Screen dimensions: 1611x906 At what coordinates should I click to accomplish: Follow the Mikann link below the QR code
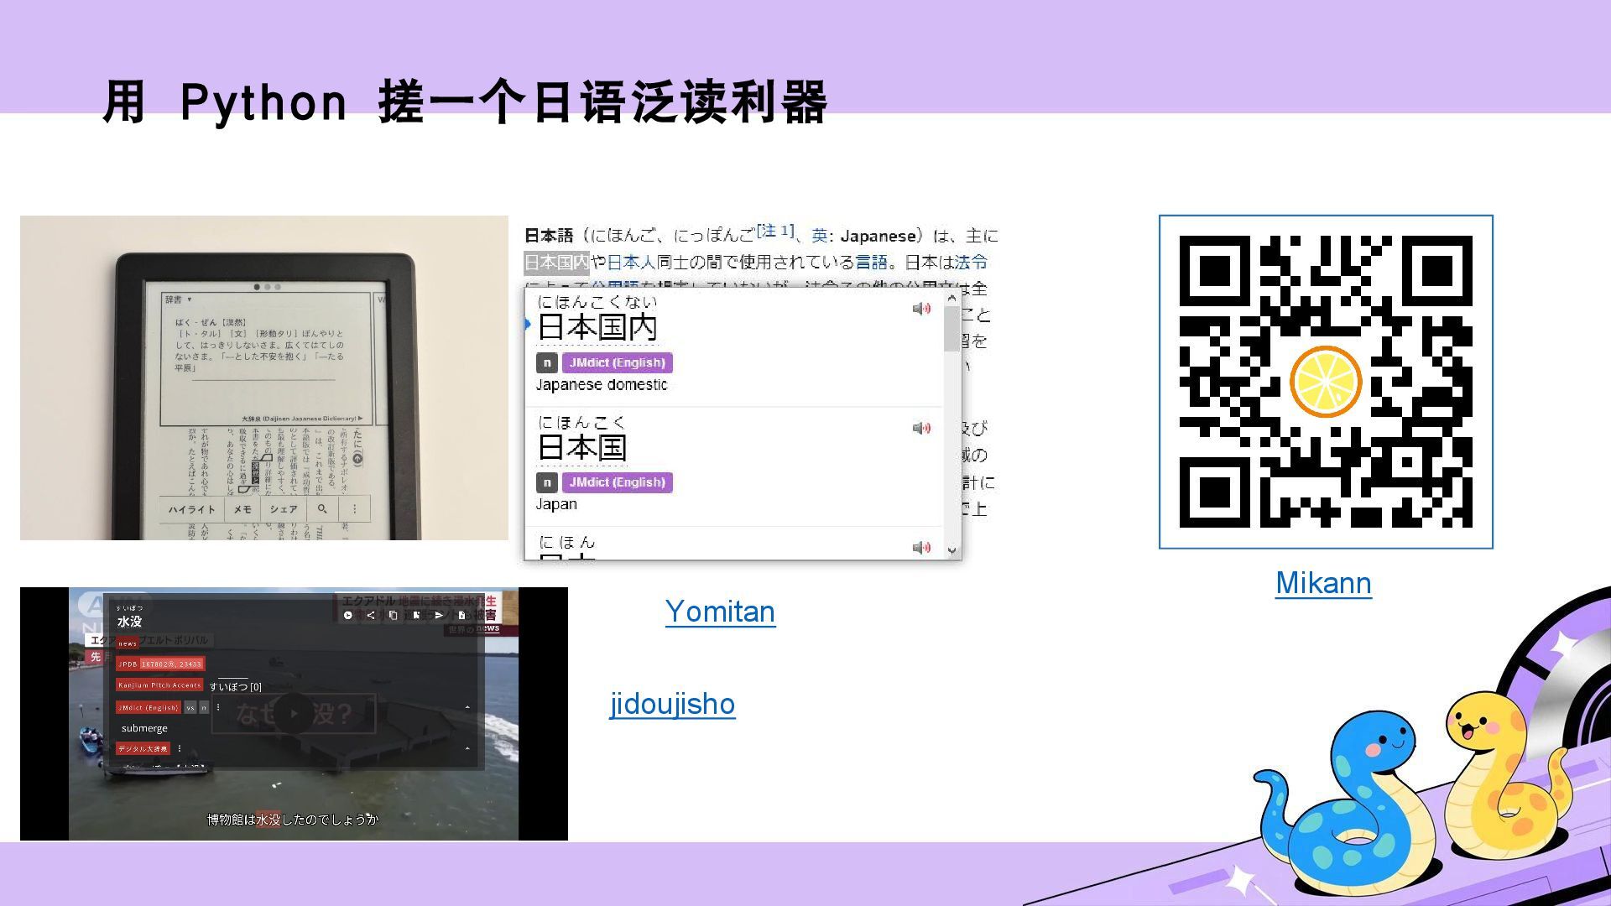pyautogui.click(x=1323, y=583)
